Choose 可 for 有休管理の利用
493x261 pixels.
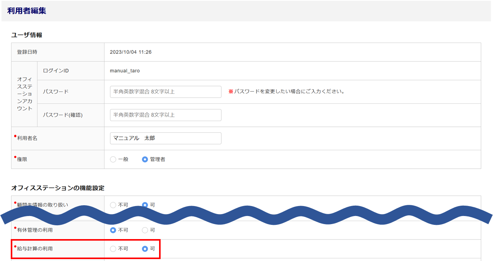tap(145, 230)
